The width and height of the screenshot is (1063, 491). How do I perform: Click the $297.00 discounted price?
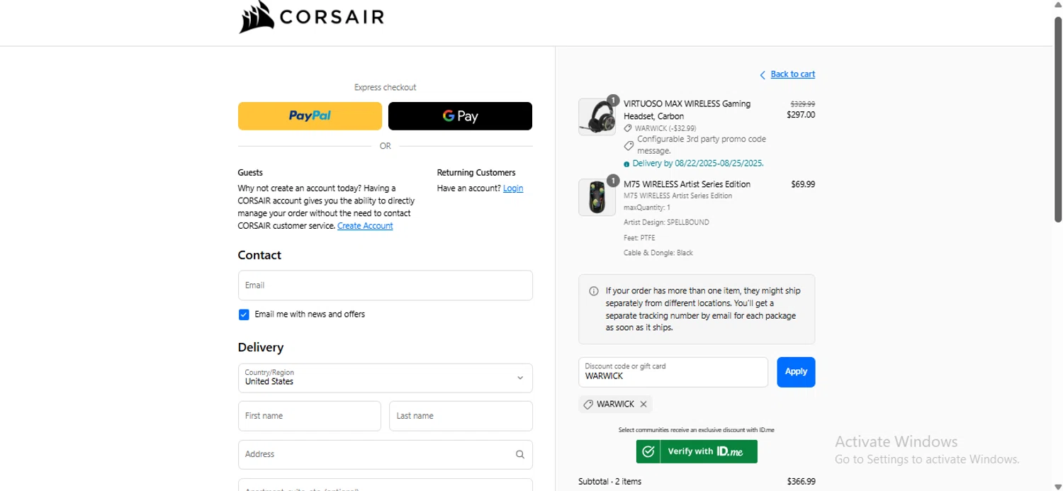click(x=801, y=115)
